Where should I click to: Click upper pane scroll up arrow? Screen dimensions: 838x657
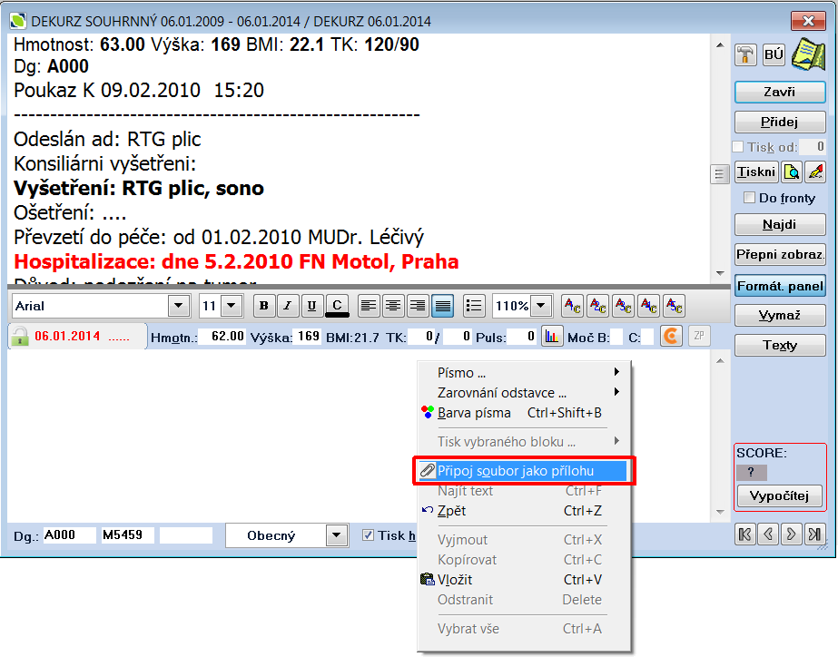[x=720, y=45]
